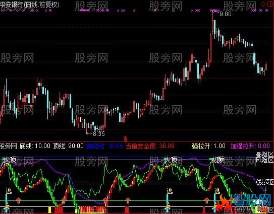Click the red $ marker below the candlesticks
This screenshot has height=214, width=274.
click(x=126, y=139)
